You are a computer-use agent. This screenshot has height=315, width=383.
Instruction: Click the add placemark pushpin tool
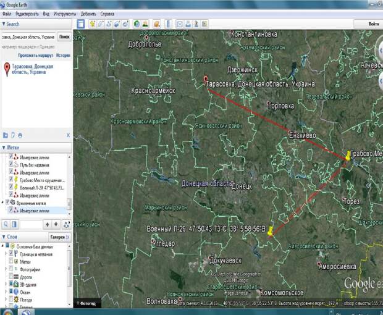(93, 24)
